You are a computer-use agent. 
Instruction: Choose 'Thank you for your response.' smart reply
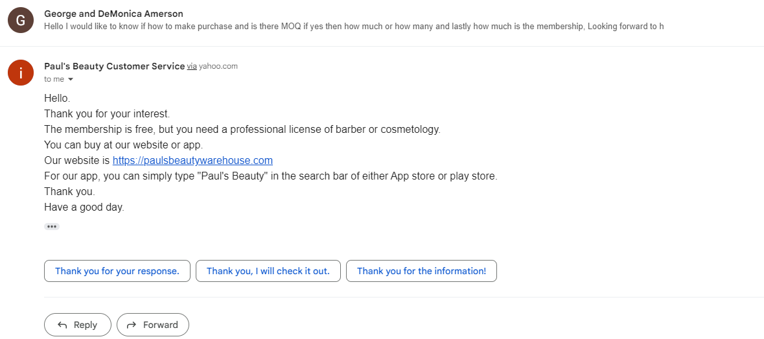point(117,271)
